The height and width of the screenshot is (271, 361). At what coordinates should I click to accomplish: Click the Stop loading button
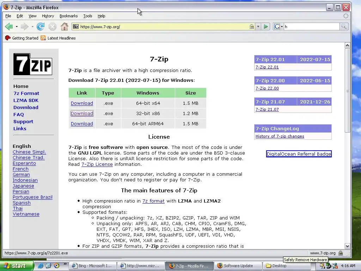coord(53,27)
